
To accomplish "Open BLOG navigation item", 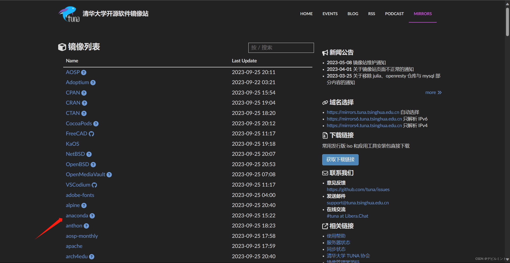I will (353, 14).
